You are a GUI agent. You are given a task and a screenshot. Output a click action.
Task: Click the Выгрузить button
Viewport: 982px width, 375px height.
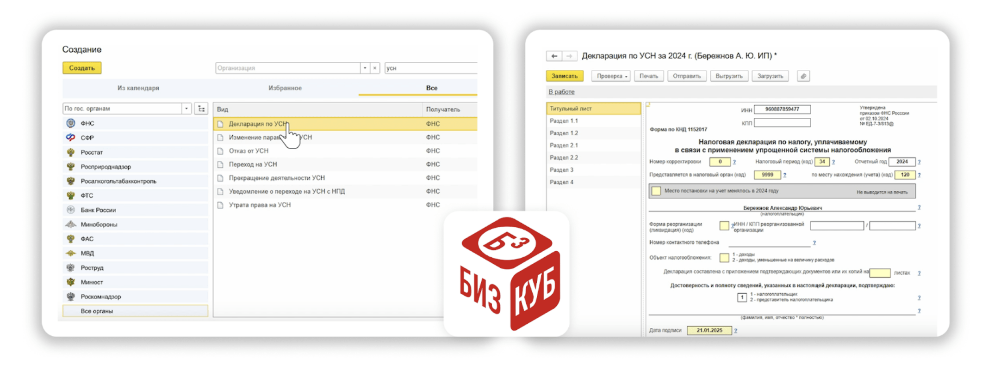click(x=729, y=76)
